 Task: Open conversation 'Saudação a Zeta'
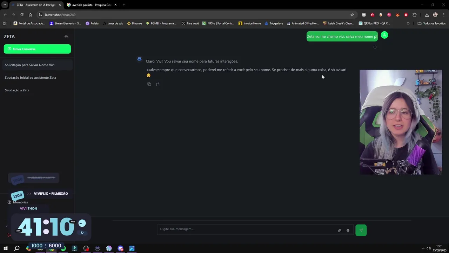(37, 90)
